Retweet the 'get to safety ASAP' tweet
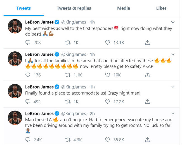This screenshot has width=182, height=145. click(68, 75)
